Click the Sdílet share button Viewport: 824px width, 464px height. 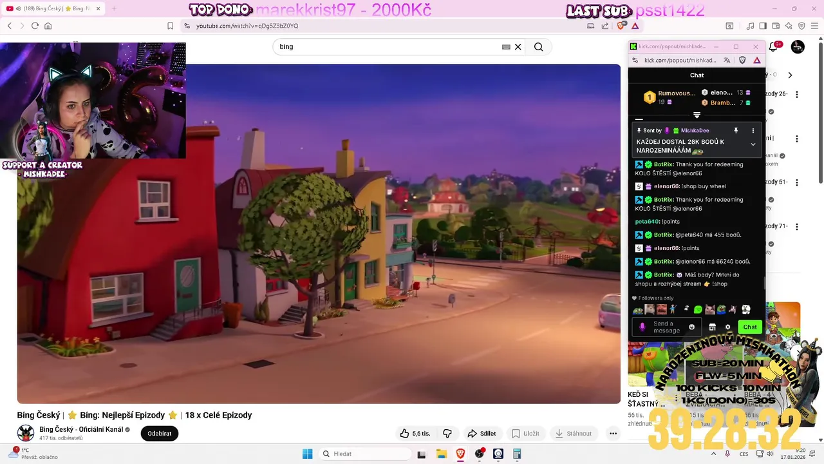(482, 434)
